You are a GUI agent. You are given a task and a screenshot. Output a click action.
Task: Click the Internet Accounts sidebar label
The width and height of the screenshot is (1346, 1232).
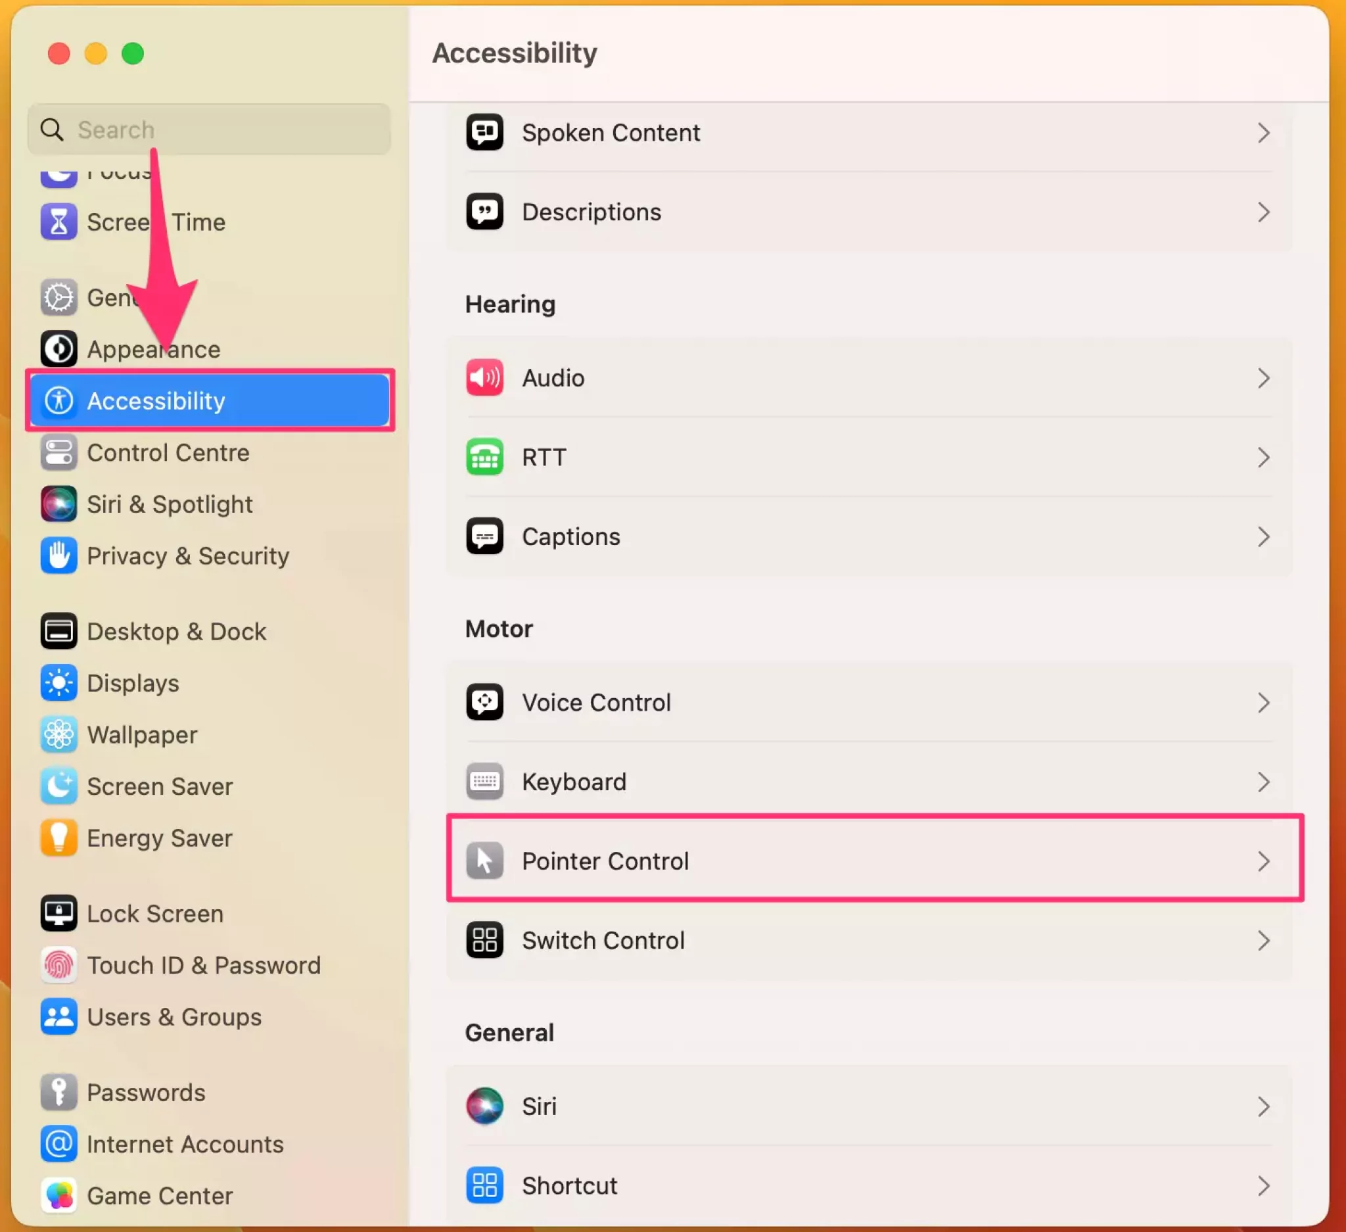tap(185, 1144)
